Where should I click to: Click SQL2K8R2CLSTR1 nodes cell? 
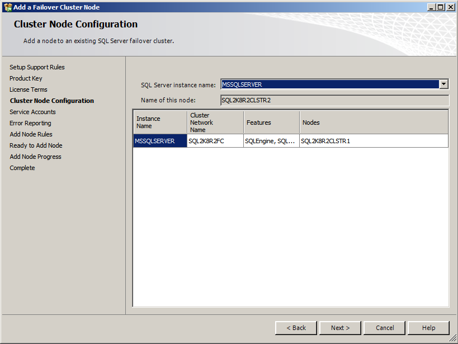(x=374, y=141)
